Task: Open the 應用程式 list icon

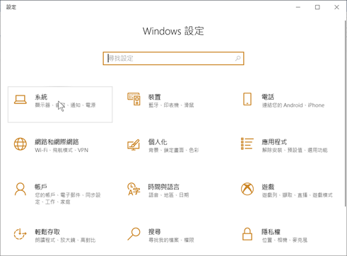Action: point(247,144)
